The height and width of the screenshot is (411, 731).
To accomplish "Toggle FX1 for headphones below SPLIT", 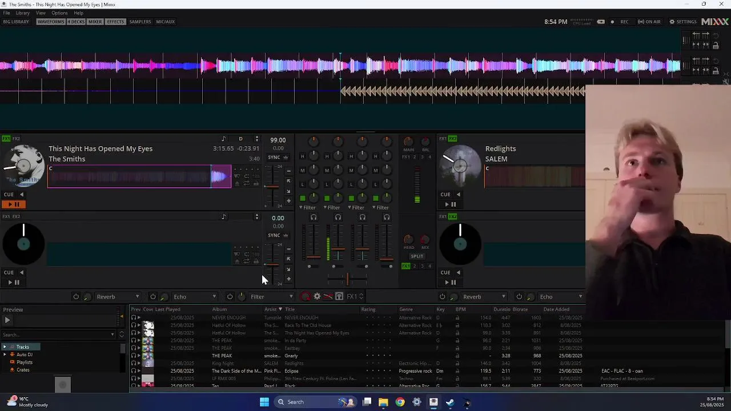I will pyautogui.click(x=405, y=266).
